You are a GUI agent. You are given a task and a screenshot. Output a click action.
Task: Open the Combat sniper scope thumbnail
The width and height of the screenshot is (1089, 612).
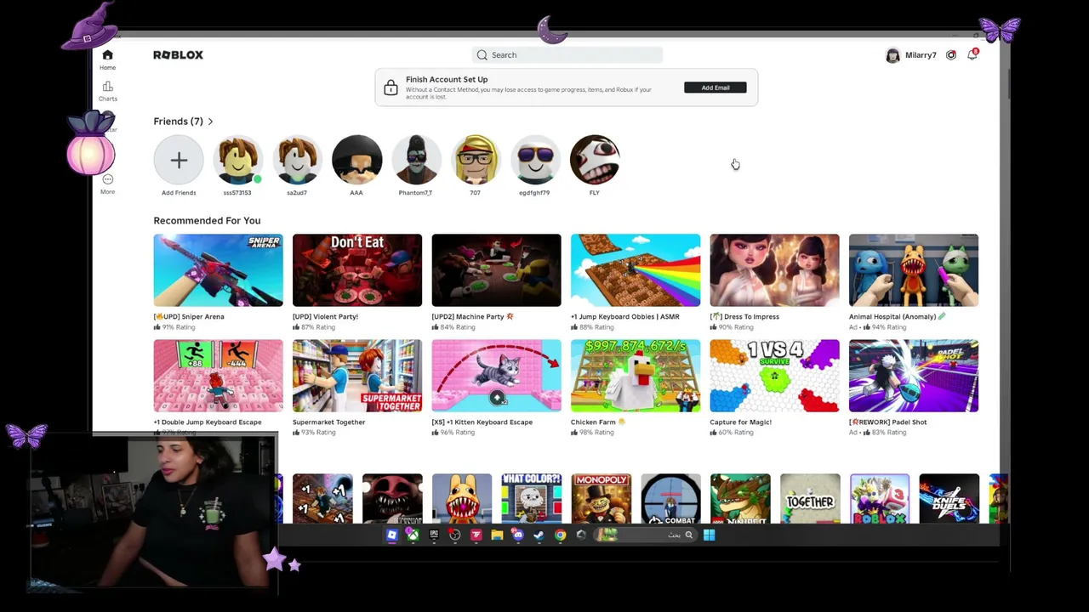click(670, 499)
